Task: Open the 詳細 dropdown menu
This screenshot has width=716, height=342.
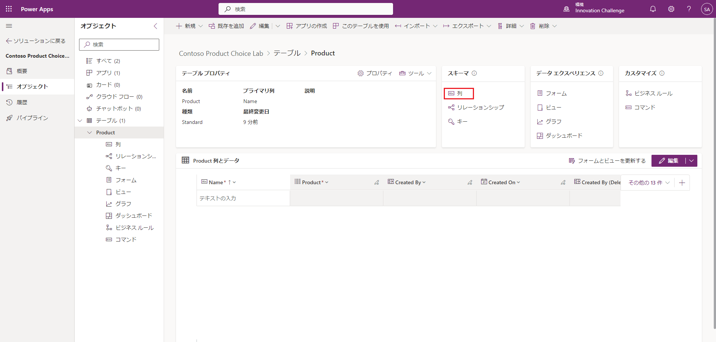Action: pyautogui.click(x=511, y=26)
